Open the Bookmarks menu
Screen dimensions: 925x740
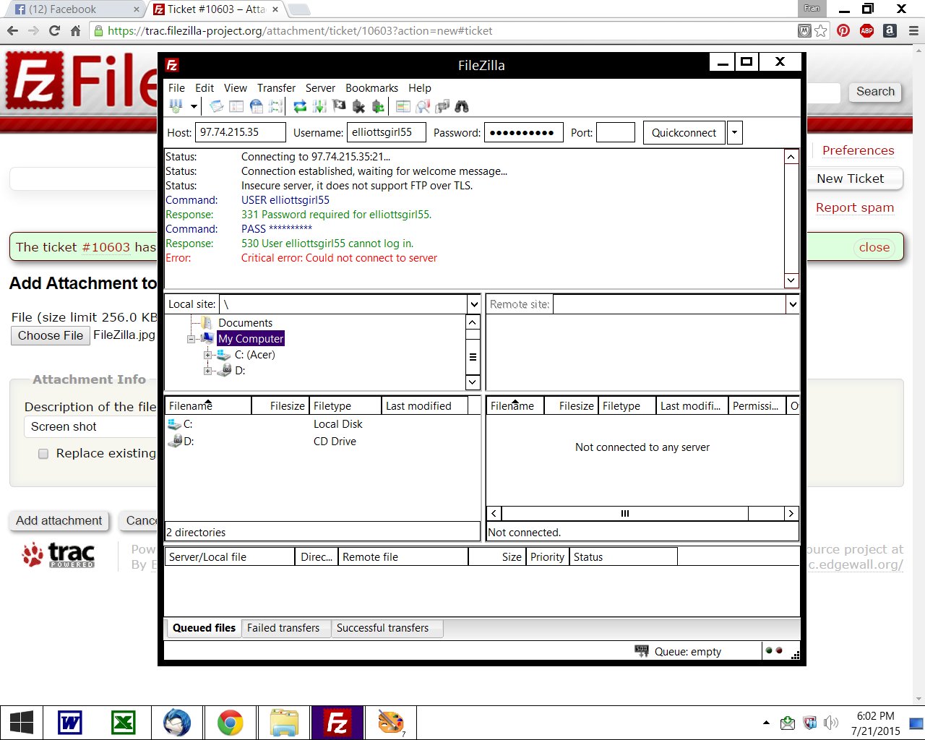[x=371, y=88]
